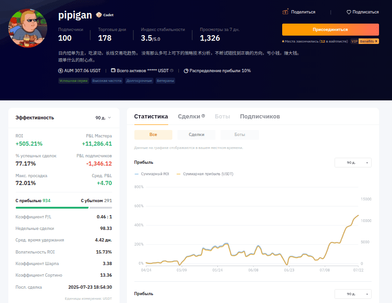392x303 pixels.
Task: Click the profit curve peak on chart
Action: coord(358,216)
